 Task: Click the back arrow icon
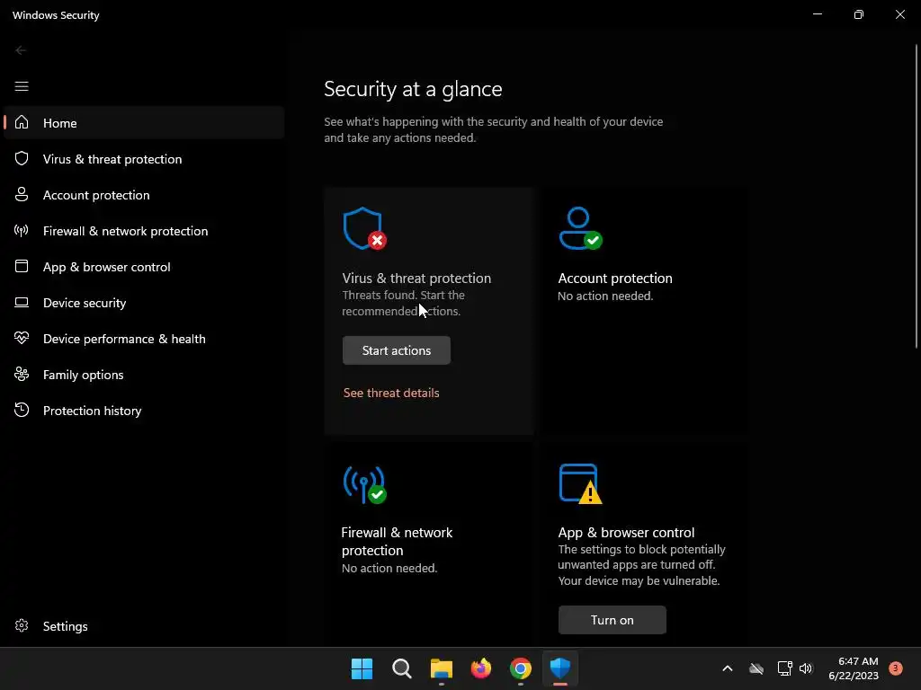[x=21, y=50]
